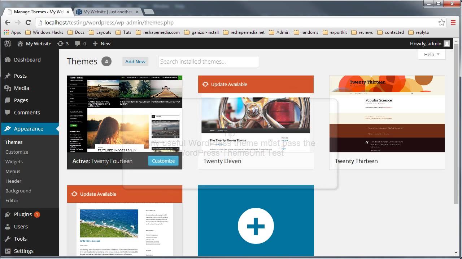Click the bookmark star in the address bar
The height and width of the screenshot is (259, 462).
[x=441, y=22]
